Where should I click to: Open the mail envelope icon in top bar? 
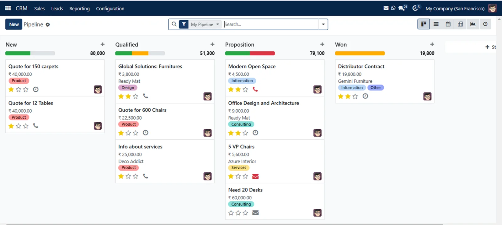click(386, 8)
